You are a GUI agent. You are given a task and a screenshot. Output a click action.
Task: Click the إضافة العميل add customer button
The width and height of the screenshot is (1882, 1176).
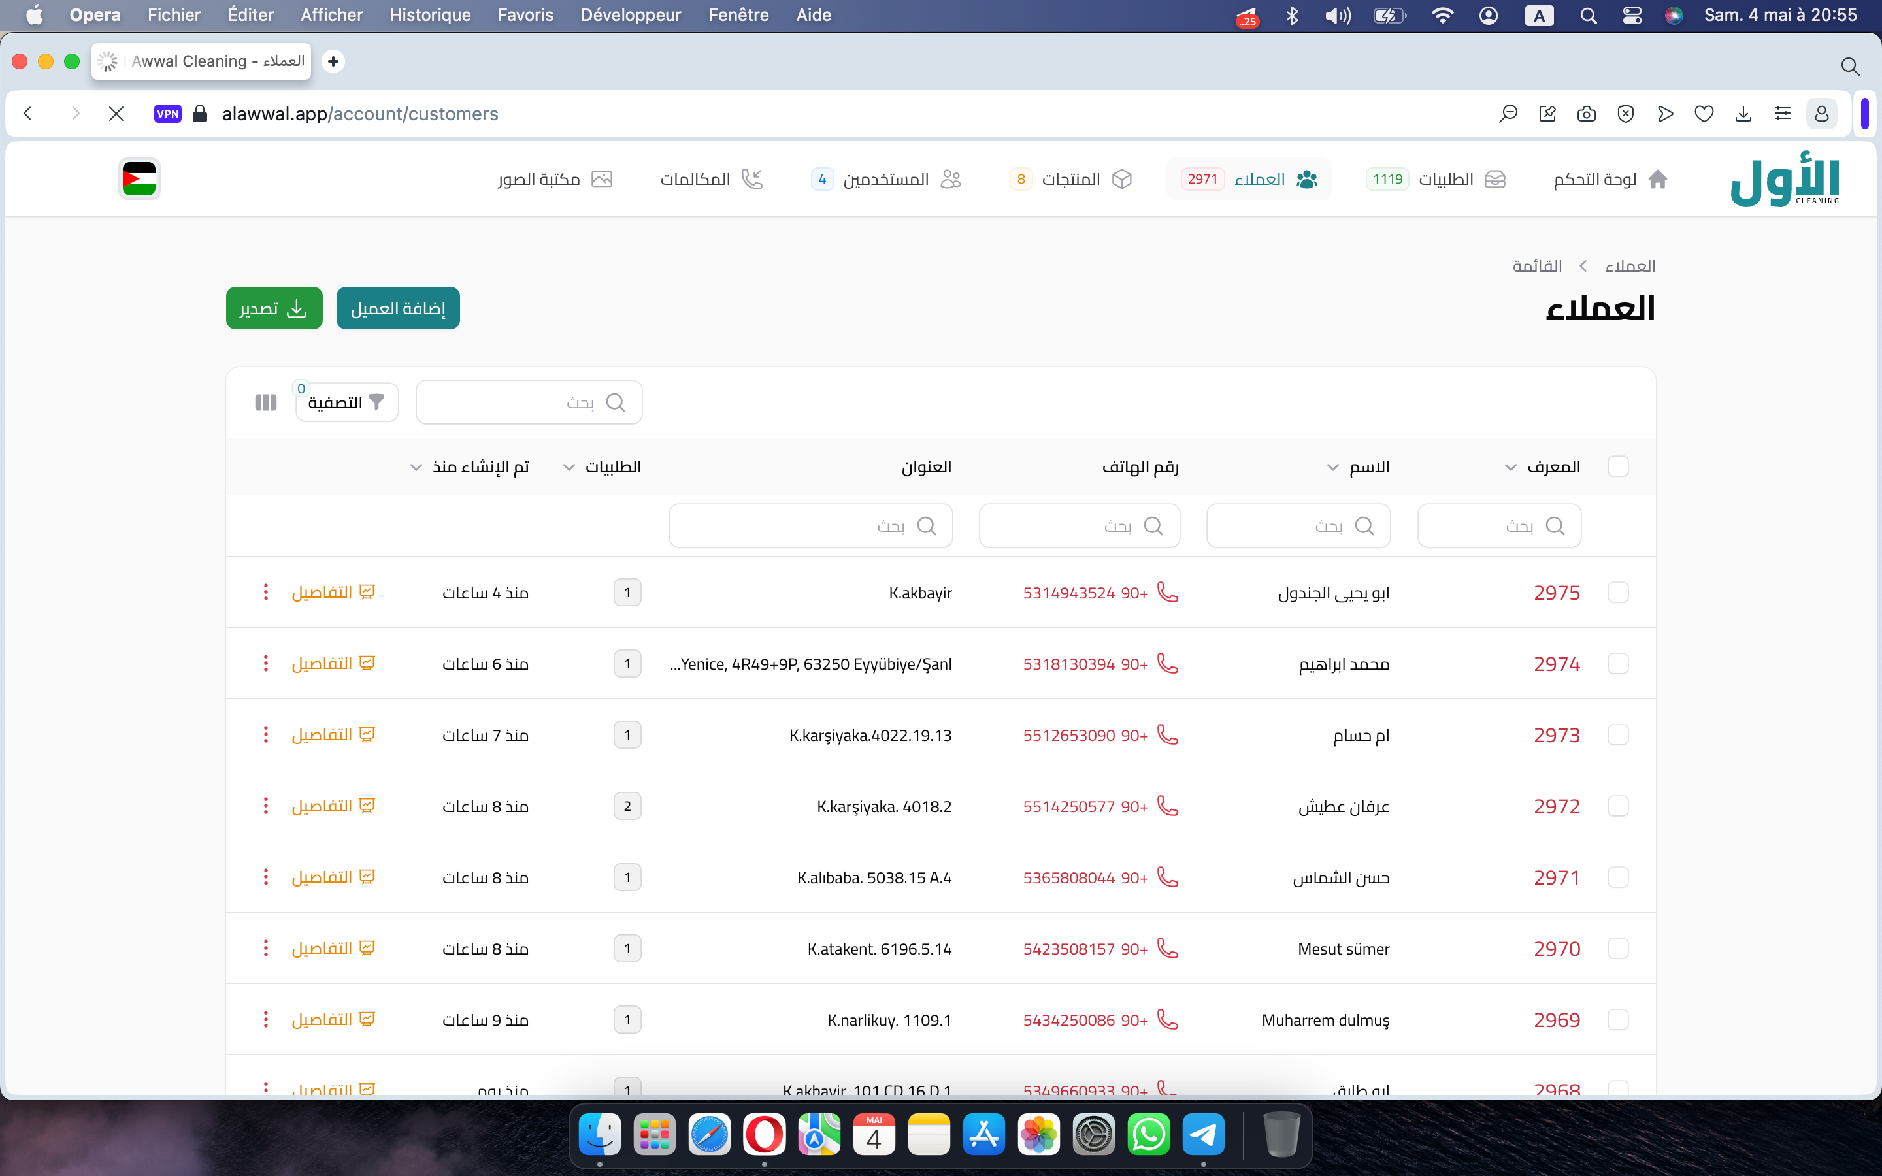397,309
